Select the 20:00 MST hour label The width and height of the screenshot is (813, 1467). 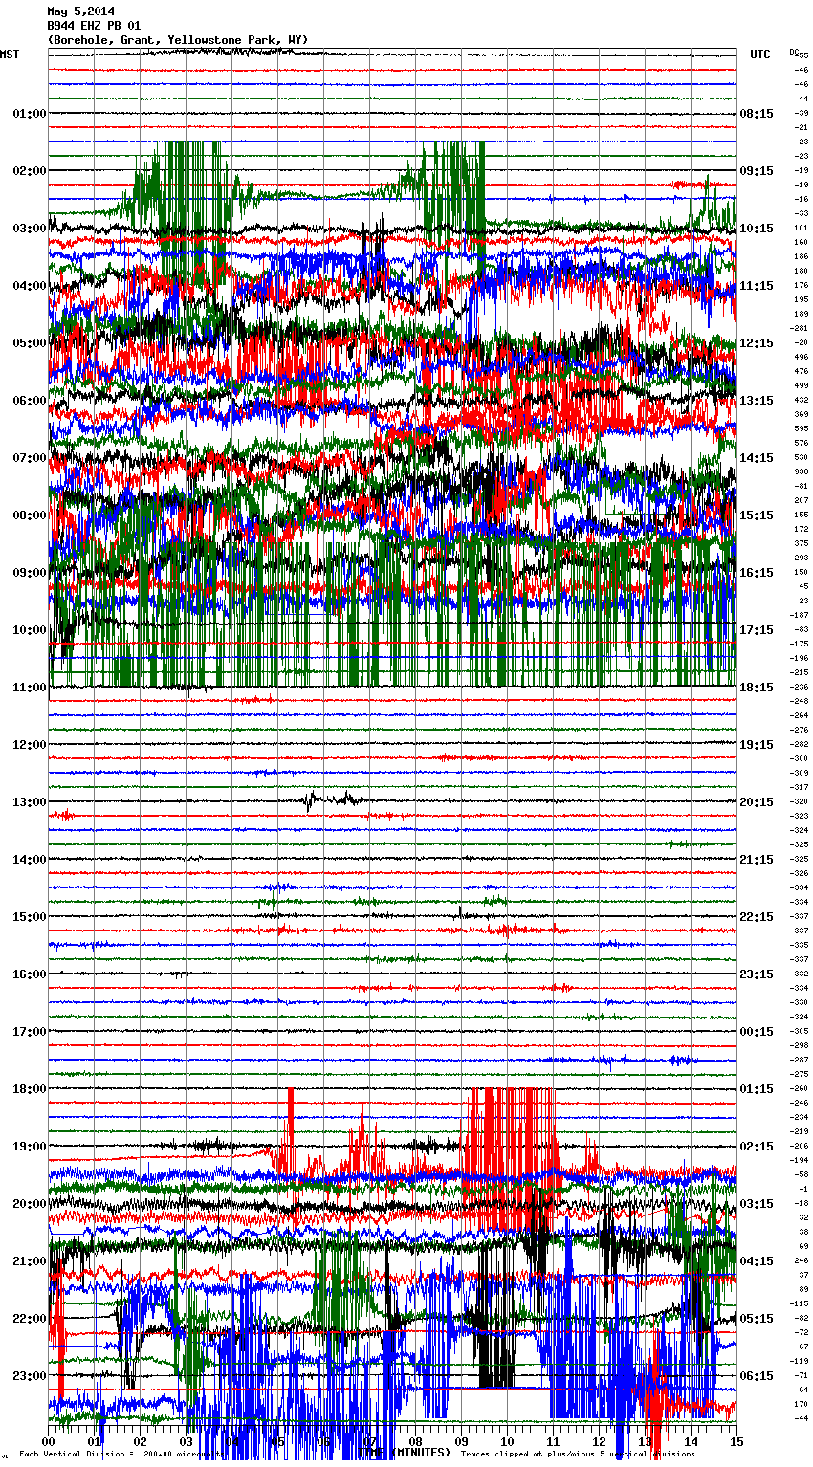30,1203
